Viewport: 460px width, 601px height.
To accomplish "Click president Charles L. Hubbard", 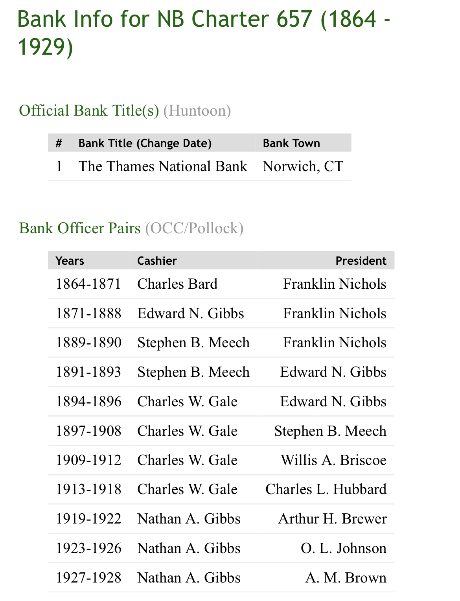I will 326,489.
